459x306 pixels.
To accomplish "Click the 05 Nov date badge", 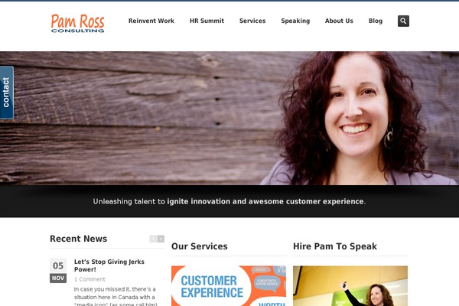I will click(x=58, y=270).
